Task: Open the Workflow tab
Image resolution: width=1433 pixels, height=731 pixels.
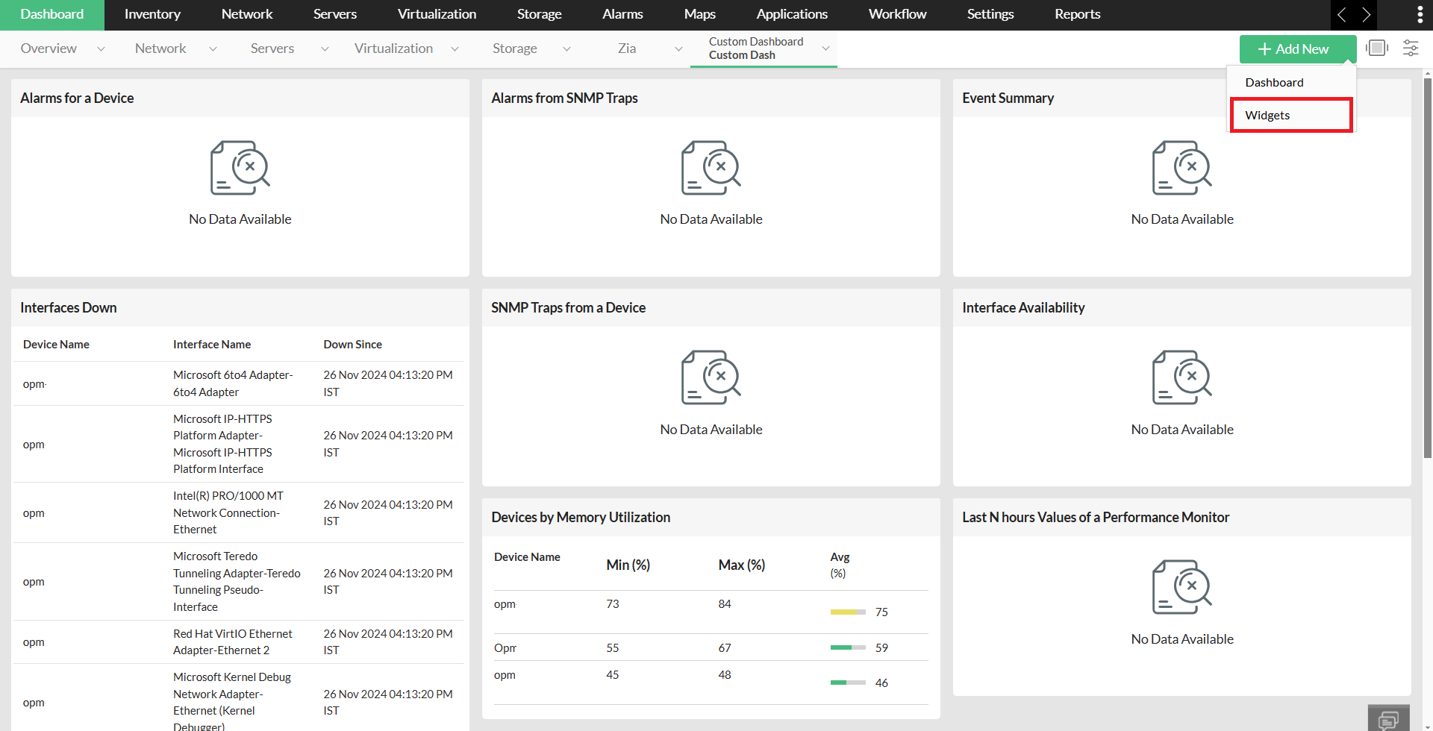Action: tap(897, 15)
